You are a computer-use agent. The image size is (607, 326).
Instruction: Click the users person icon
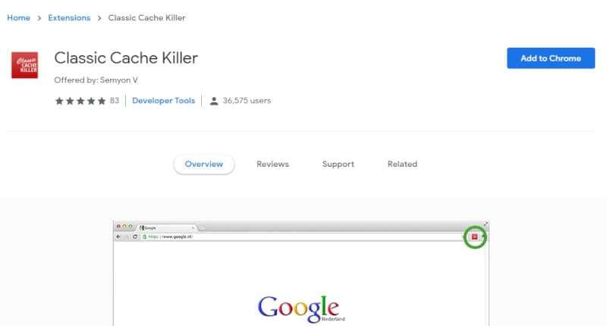pos(214,101)
